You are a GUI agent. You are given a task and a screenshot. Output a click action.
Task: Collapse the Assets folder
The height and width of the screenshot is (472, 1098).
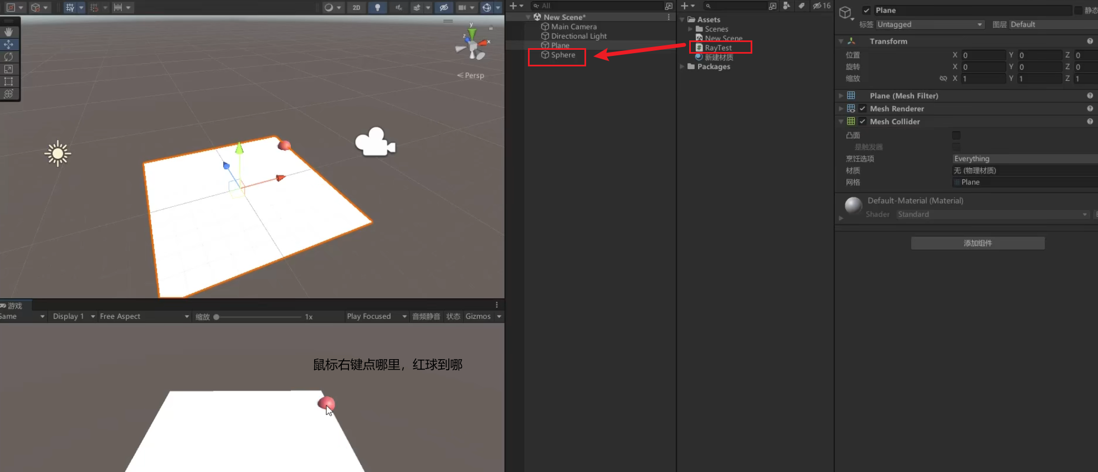click(x=683, y=19)
